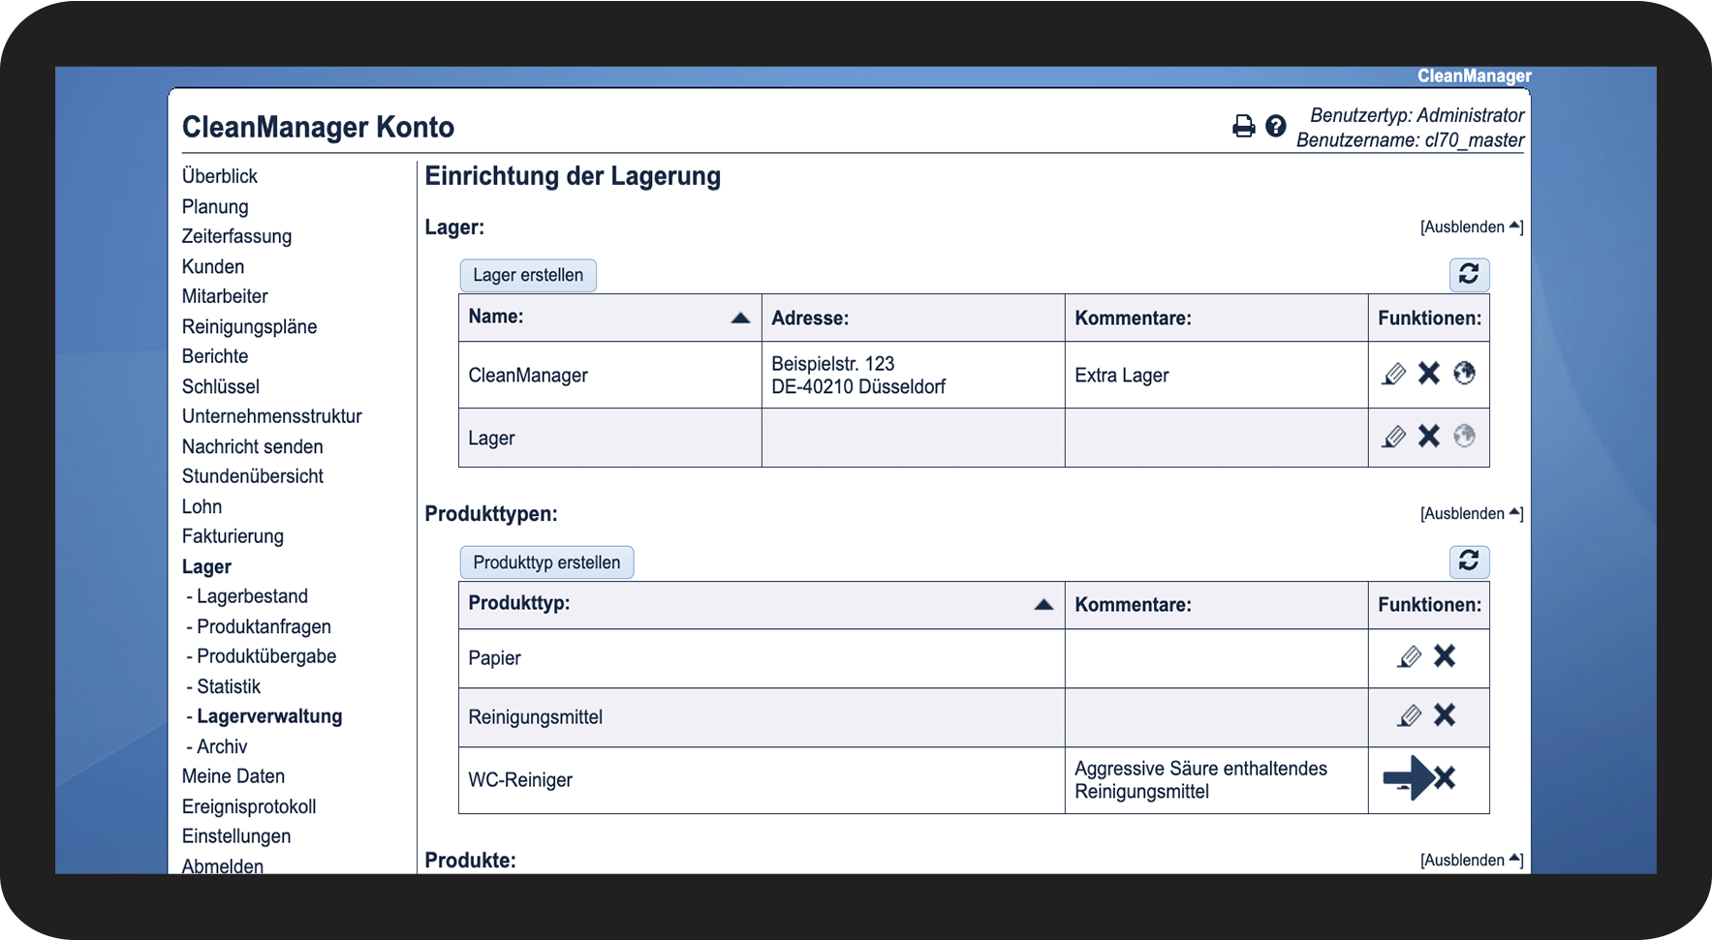The height and width of the screenshot is (940, 1712).
Task: Click the Lager erstellen button
Action: [x=528, y=276]
